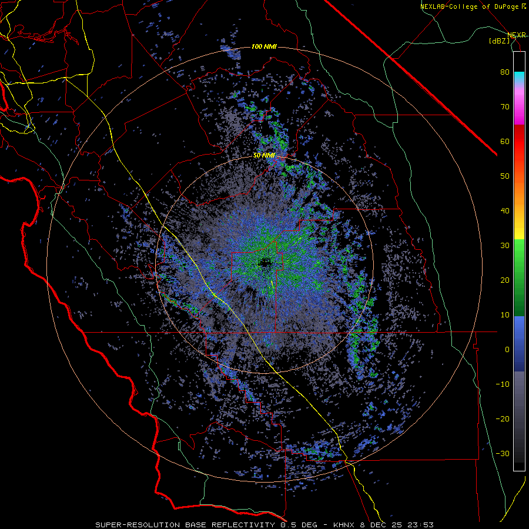Click the [dBZ] units label
The image size is (529, 529).
(x=500, y=41)
